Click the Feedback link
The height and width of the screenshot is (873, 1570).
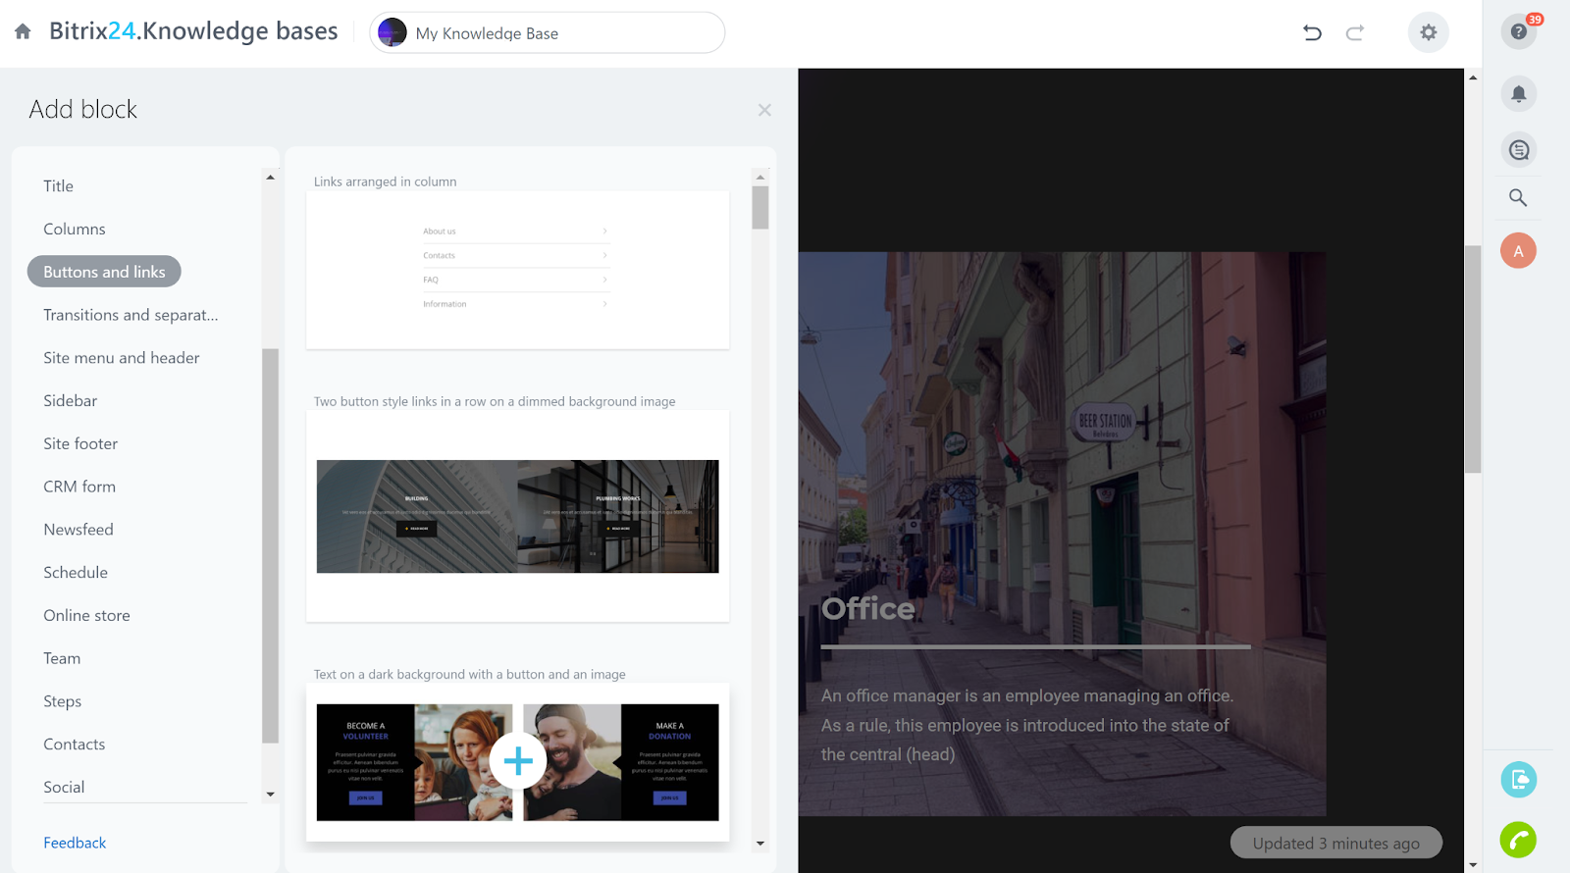75,843
